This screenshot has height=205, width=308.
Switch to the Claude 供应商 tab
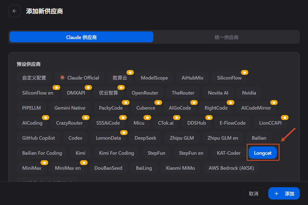coord(81,37)
